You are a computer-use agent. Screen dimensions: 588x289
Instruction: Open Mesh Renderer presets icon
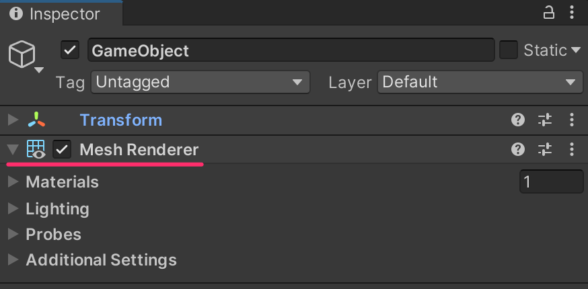(x=545, y=150)
